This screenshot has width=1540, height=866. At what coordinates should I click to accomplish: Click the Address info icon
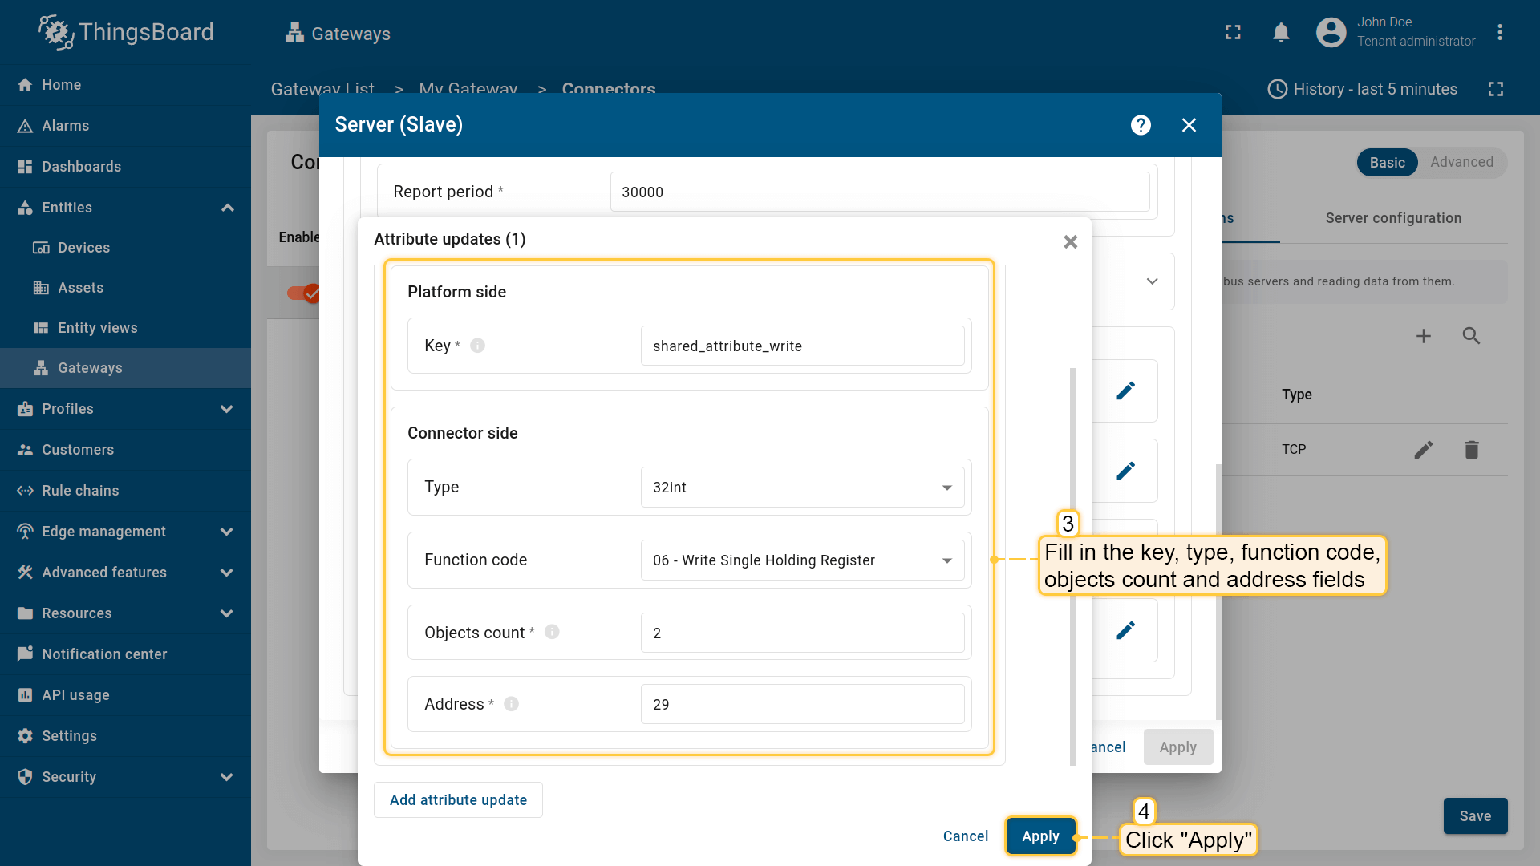[x=511, y=704]
